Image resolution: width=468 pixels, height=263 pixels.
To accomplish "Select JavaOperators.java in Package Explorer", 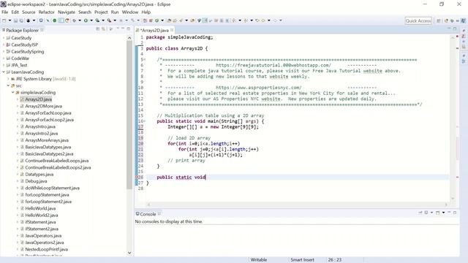I will click(43, 235).
